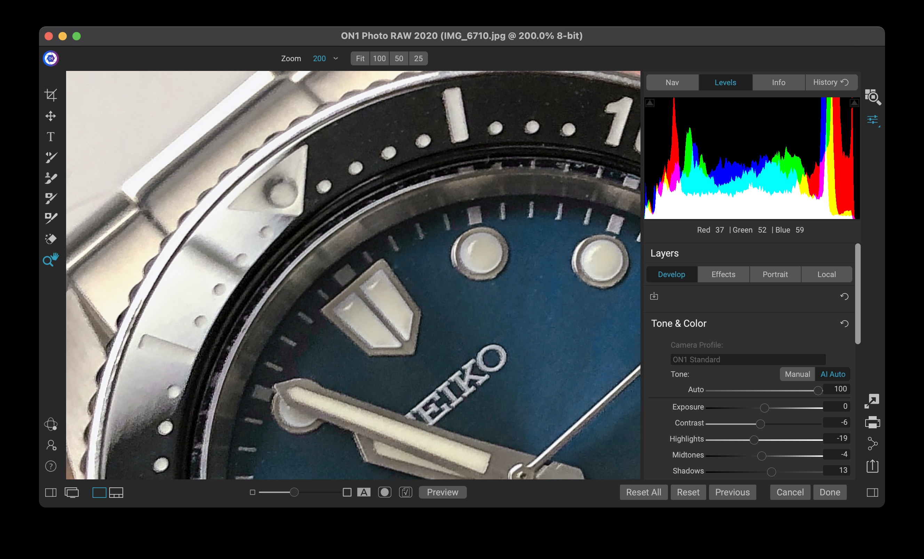This screenshot has height=559, width=924.
Task: Click the Midtones slider handle
Action: click(x=761, y=456)
